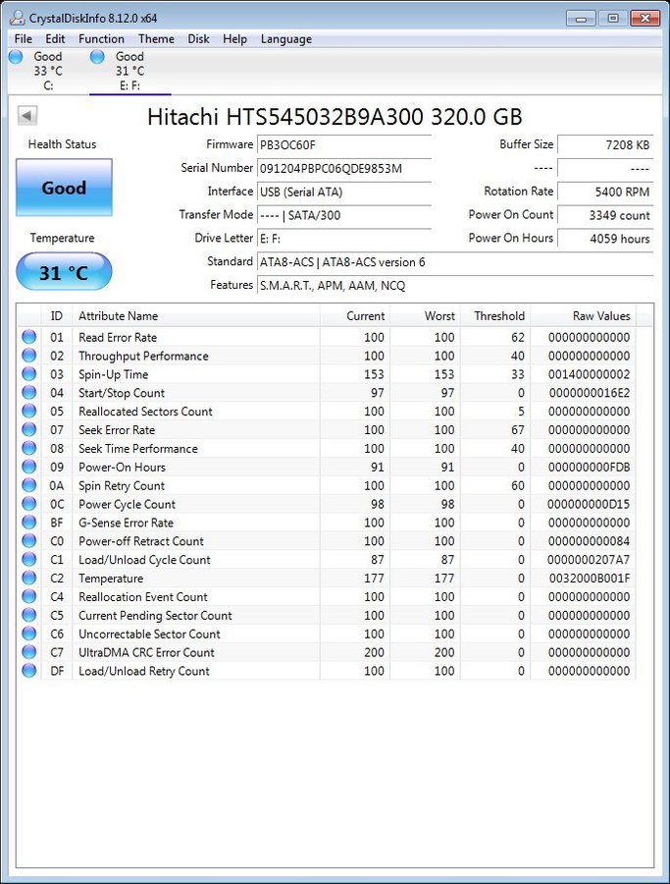Click the Attribute Name column header
Screen dimensions: 670x884
(196, 315)
